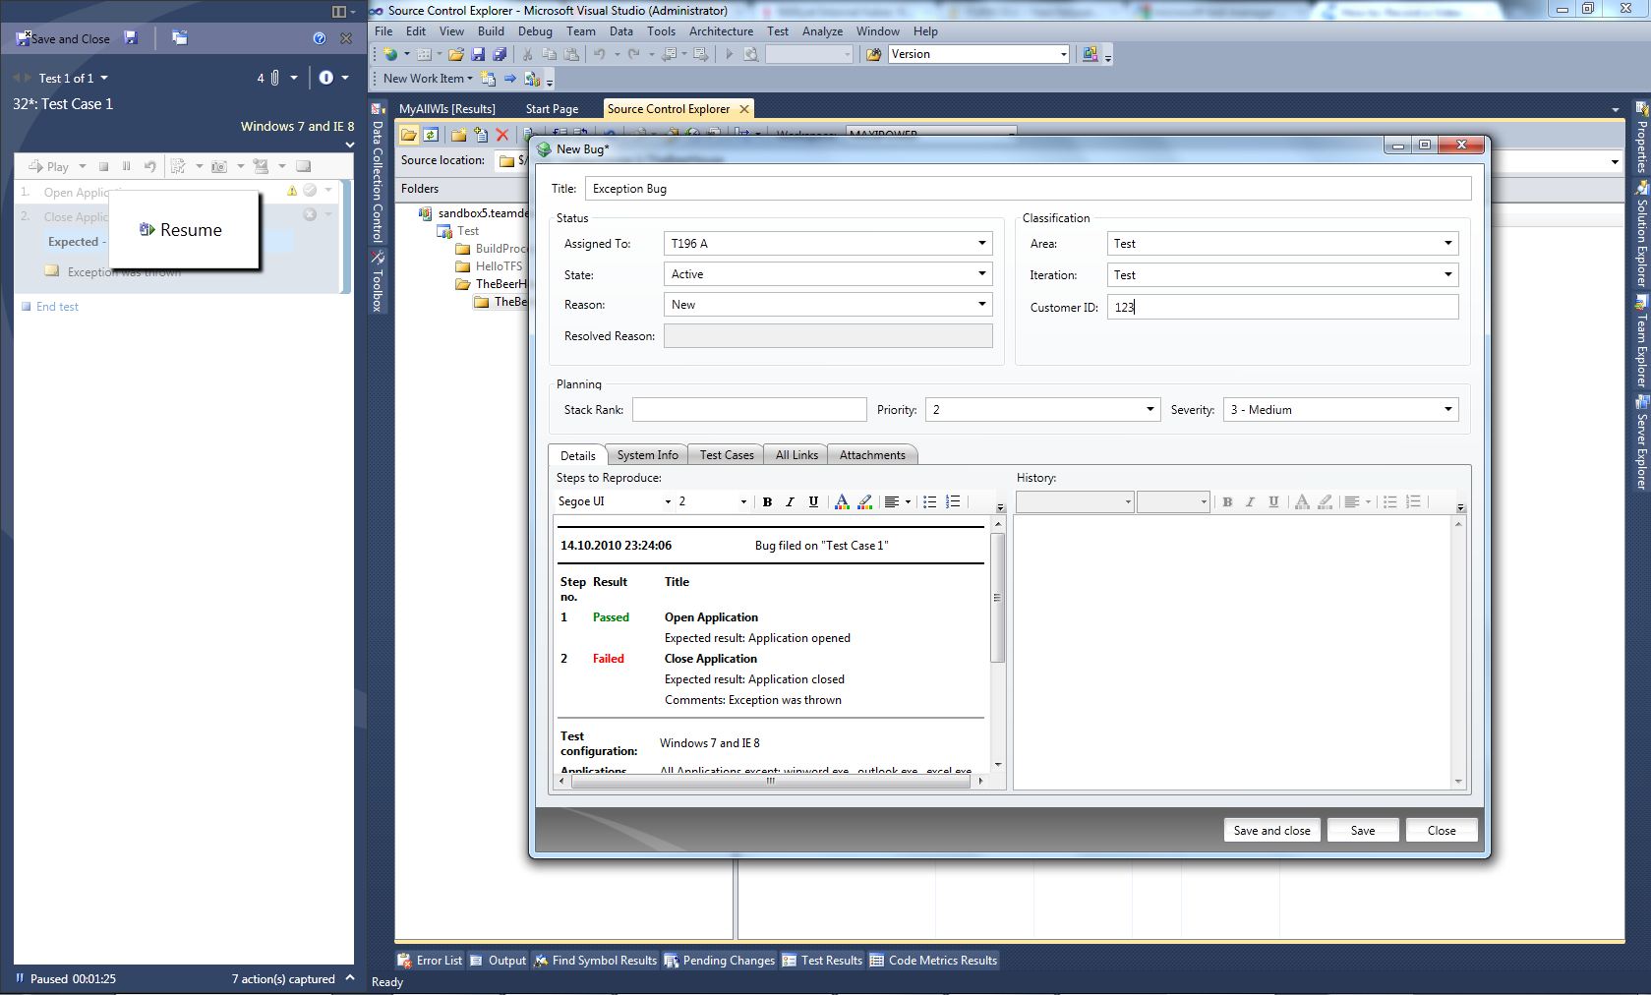This screenshot has height=995, width=1651.
Task: Click the Undo arrow icon in main toolbar
Action: pyautogui.click(x=599, y=54)
